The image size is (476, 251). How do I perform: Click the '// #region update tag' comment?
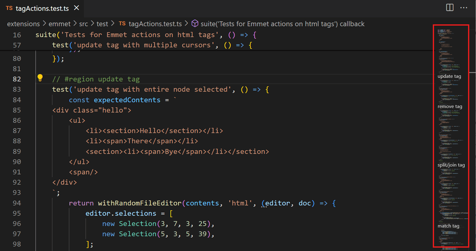[x=96, y=79]
